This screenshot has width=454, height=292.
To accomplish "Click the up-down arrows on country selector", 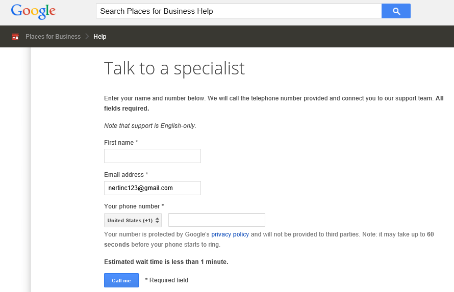I will (x=158, y=221).
